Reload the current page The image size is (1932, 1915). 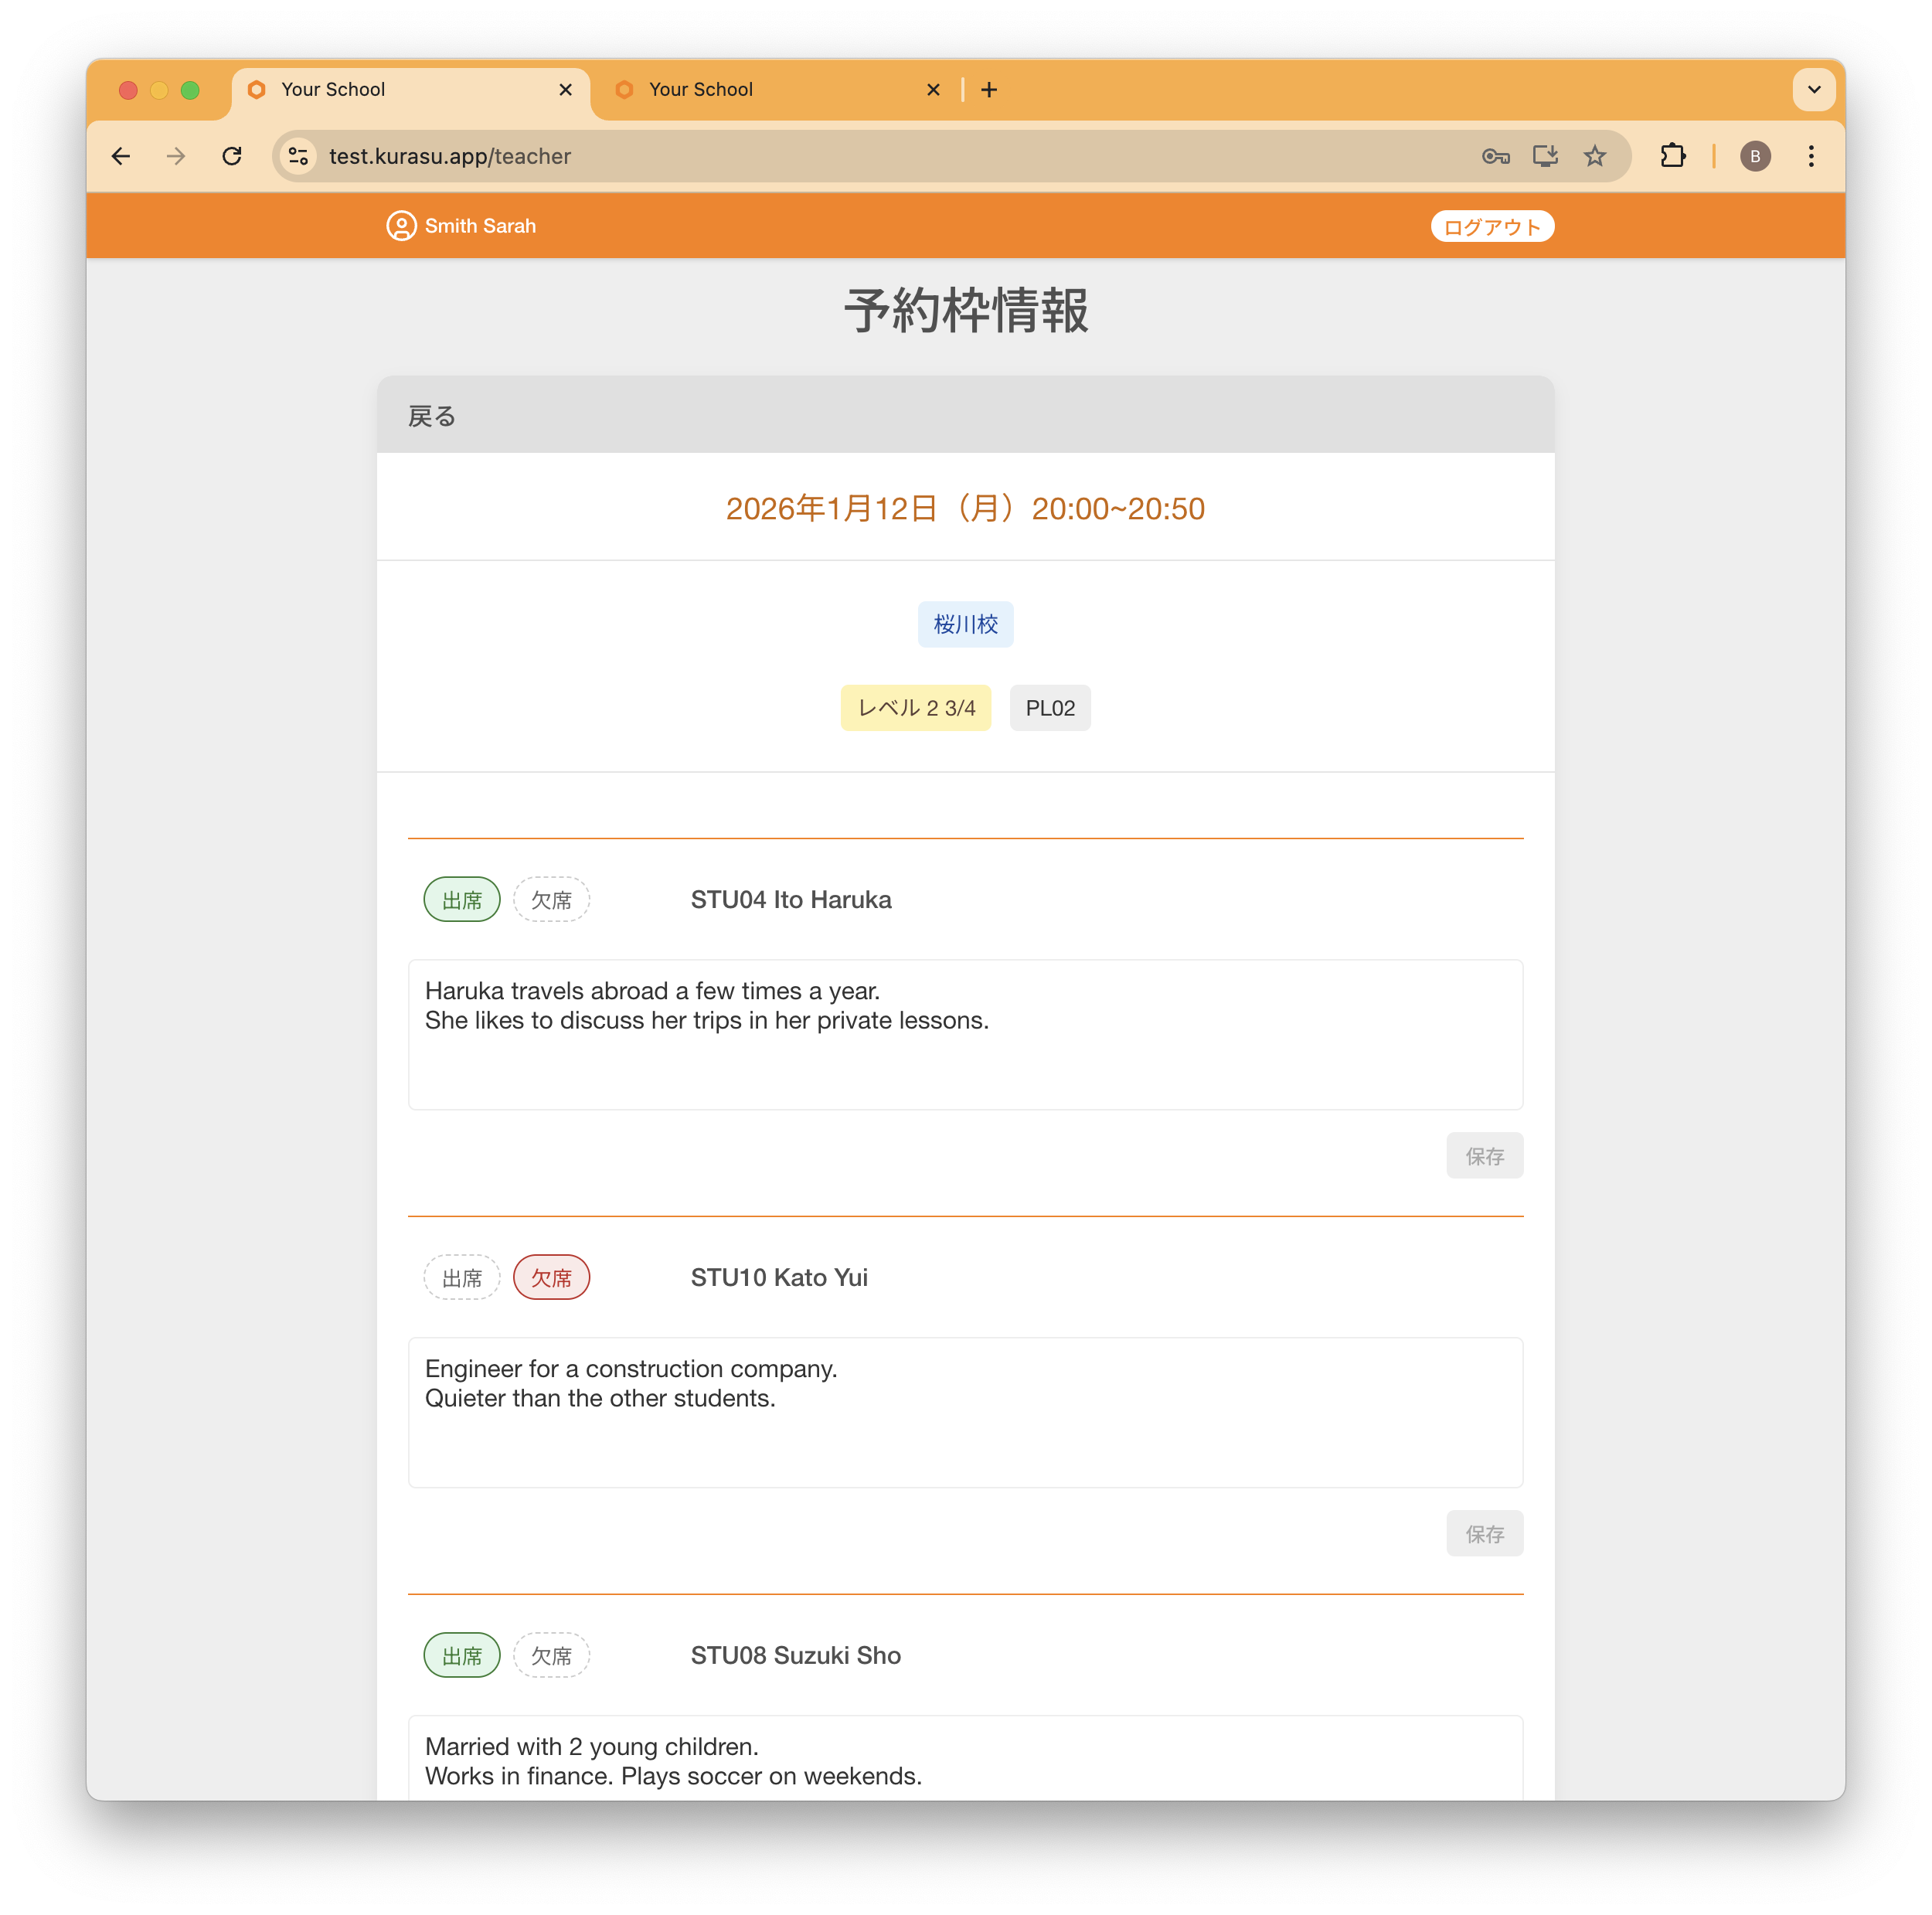[233, 156]
